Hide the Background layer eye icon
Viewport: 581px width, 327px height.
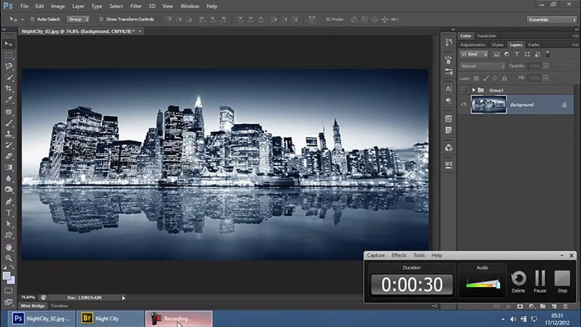pos(463,104)
